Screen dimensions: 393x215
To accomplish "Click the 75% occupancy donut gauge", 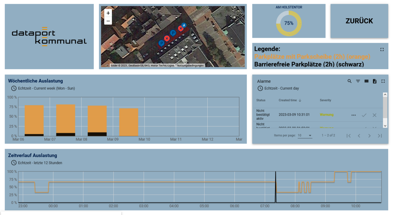I will (x=289, y=23).
